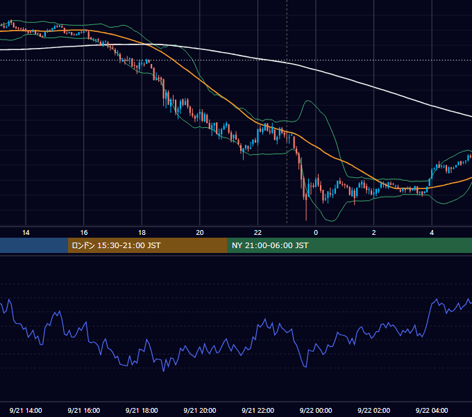Click the '0' hour label on price chart axis
472x417 pixels.
tap(316, 233)
